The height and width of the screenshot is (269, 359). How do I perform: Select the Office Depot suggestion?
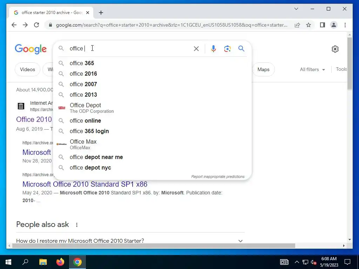click(x=152, y=108)
